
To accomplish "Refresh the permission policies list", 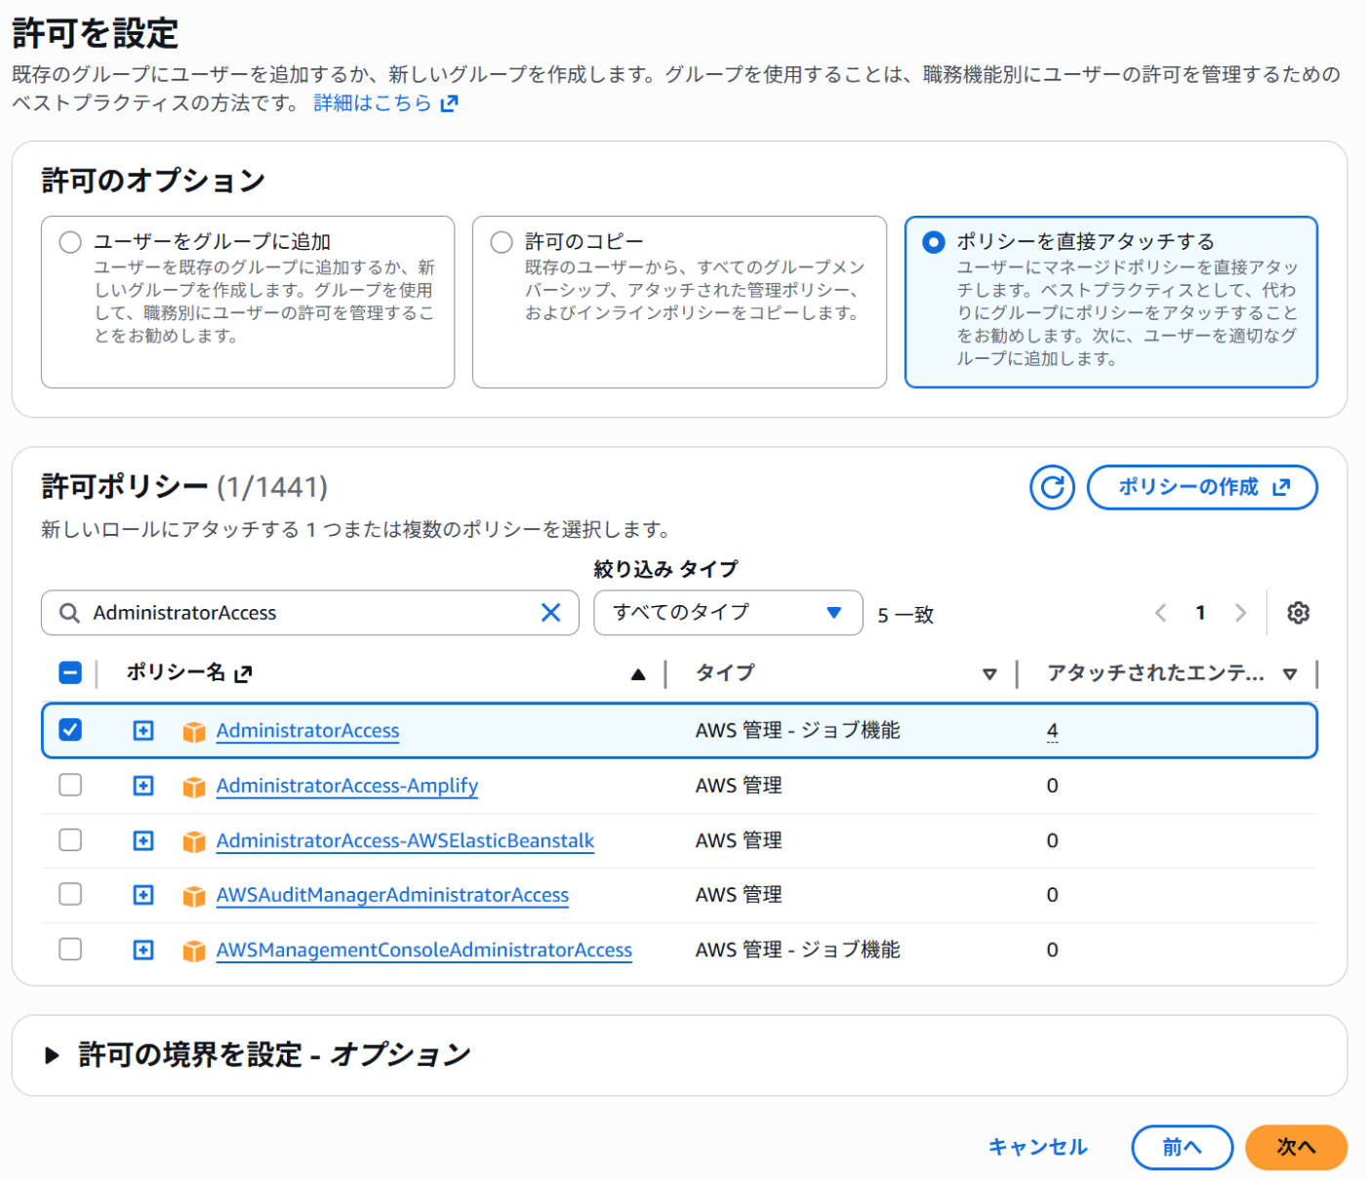I will [x=1052, y=487].
